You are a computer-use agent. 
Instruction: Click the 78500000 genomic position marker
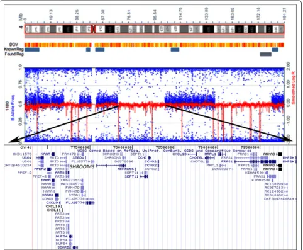click(165, 147)
